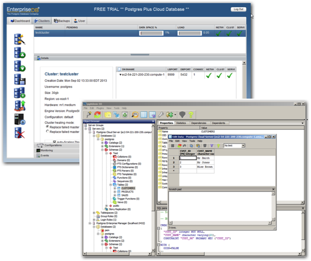This screenshot has width=311, height=261.
Task: Open the Tools menu in Edit Data window
Action: pyautogui.click(x=192, y=141)
